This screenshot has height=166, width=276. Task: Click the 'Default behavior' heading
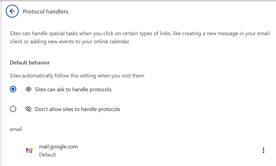pos(30,63)
